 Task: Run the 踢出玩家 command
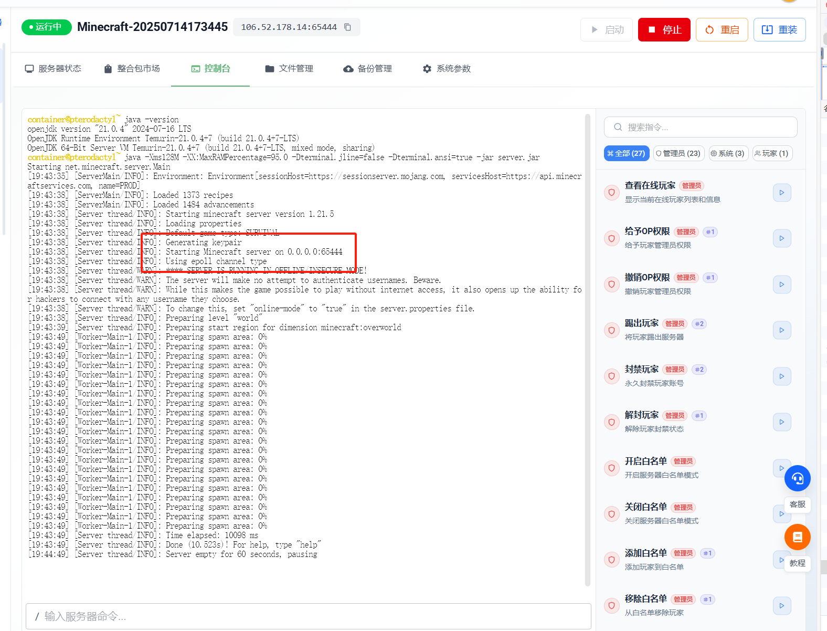(782, 330)
